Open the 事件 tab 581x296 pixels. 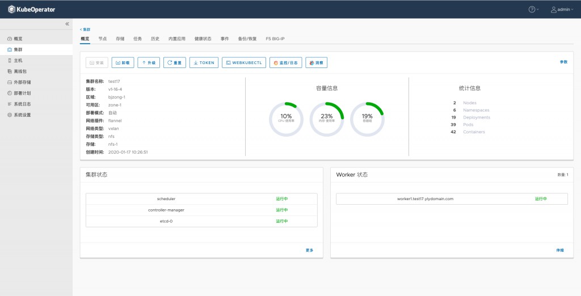pyautogui.click(x=225, y=39)
